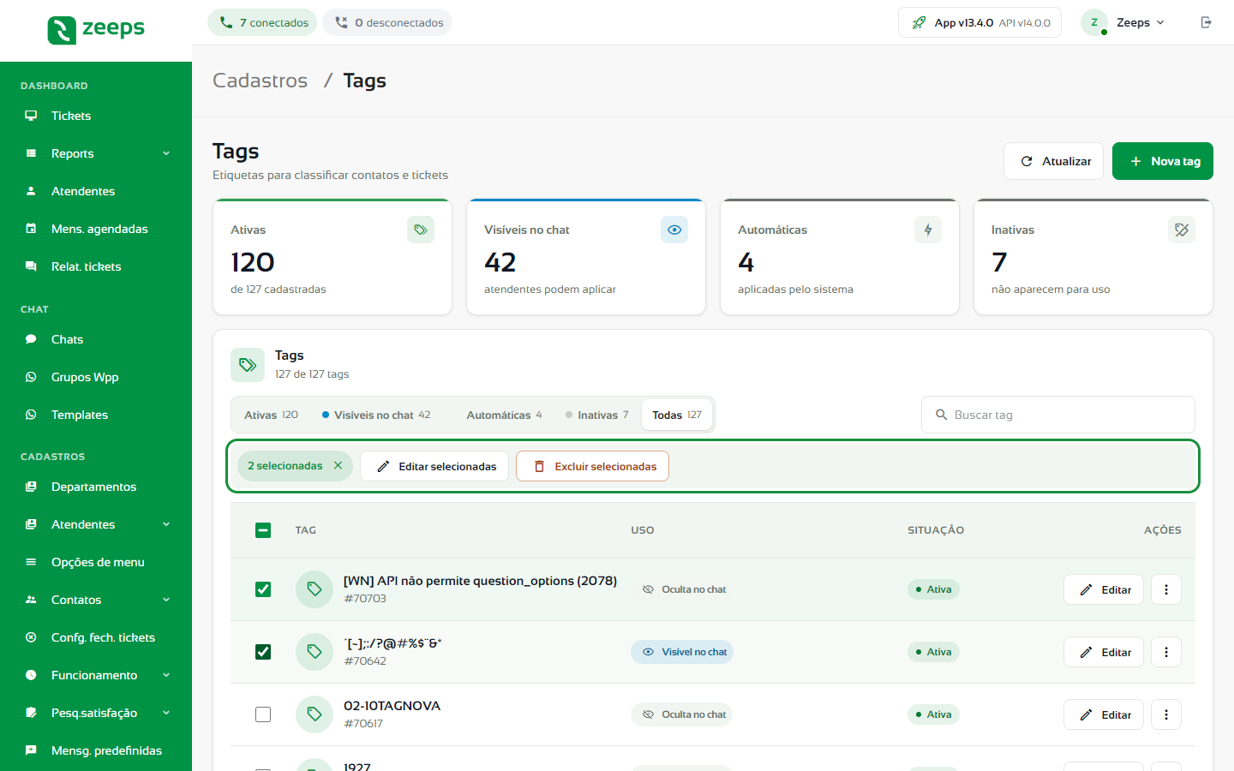The image size is (1234, 771).
Task: Click the logout icon in top bar
Action: [1206, 22]
